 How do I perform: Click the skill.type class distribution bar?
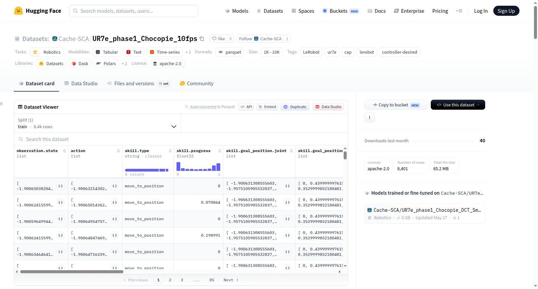click(x=147, y=170)
